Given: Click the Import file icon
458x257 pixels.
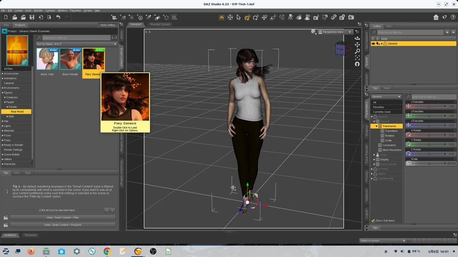Looking at the screenshot, I should pos(41,17).
